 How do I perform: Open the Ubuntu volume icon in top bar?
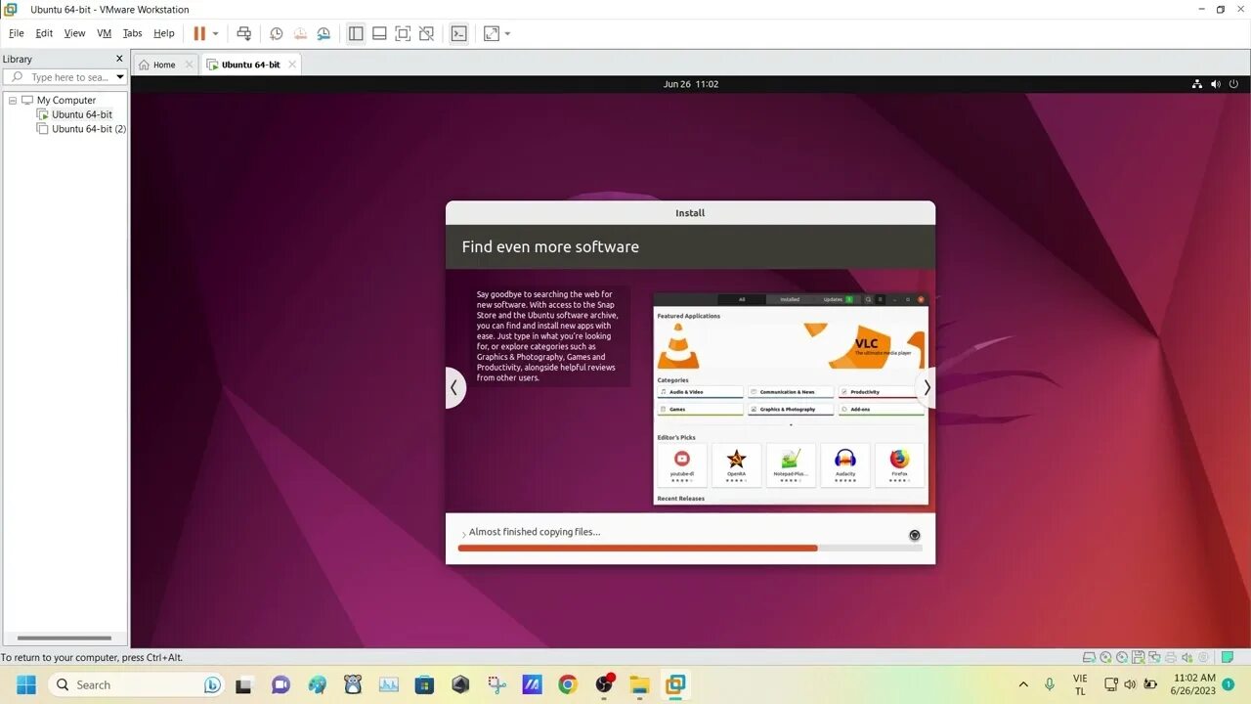point(1216,84)
